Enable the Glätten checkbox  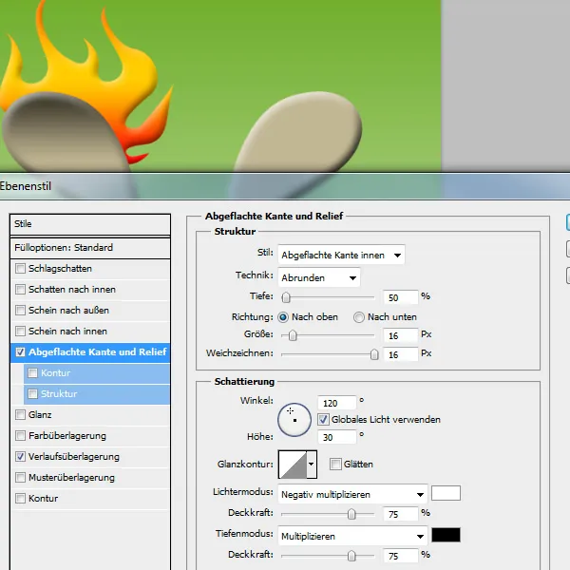[335, 465]
